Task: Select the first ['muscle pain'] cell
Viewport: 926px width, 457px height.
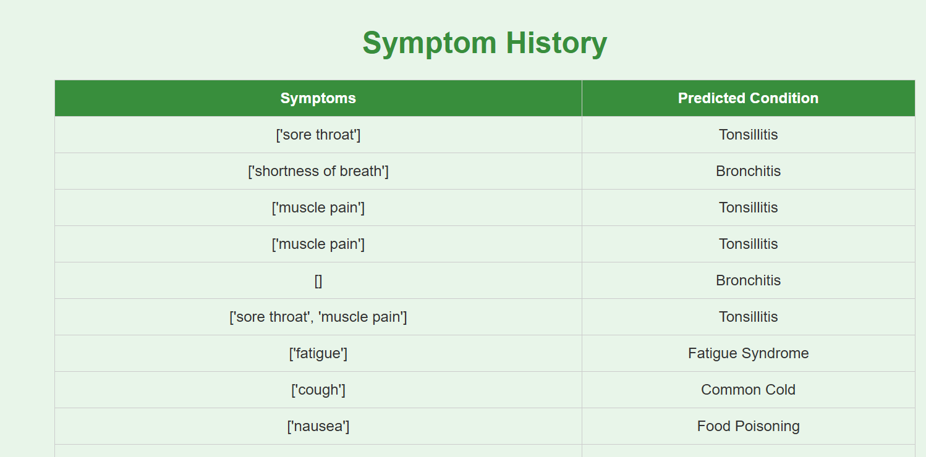Action: 318,208
